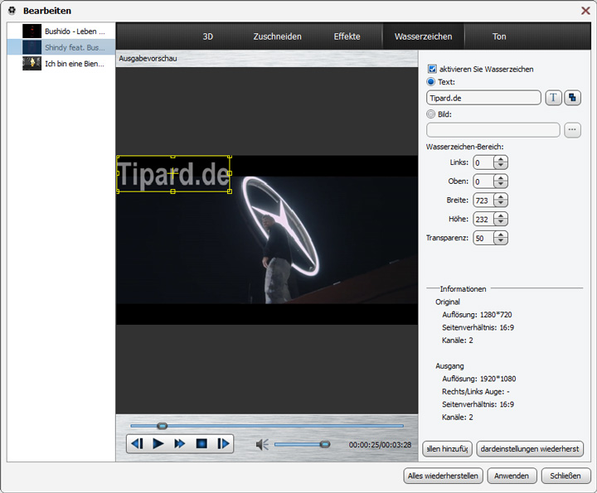Click the volume slider handle
The width and height of the screenshot is (597, 493).
click(x=325, y=444)
